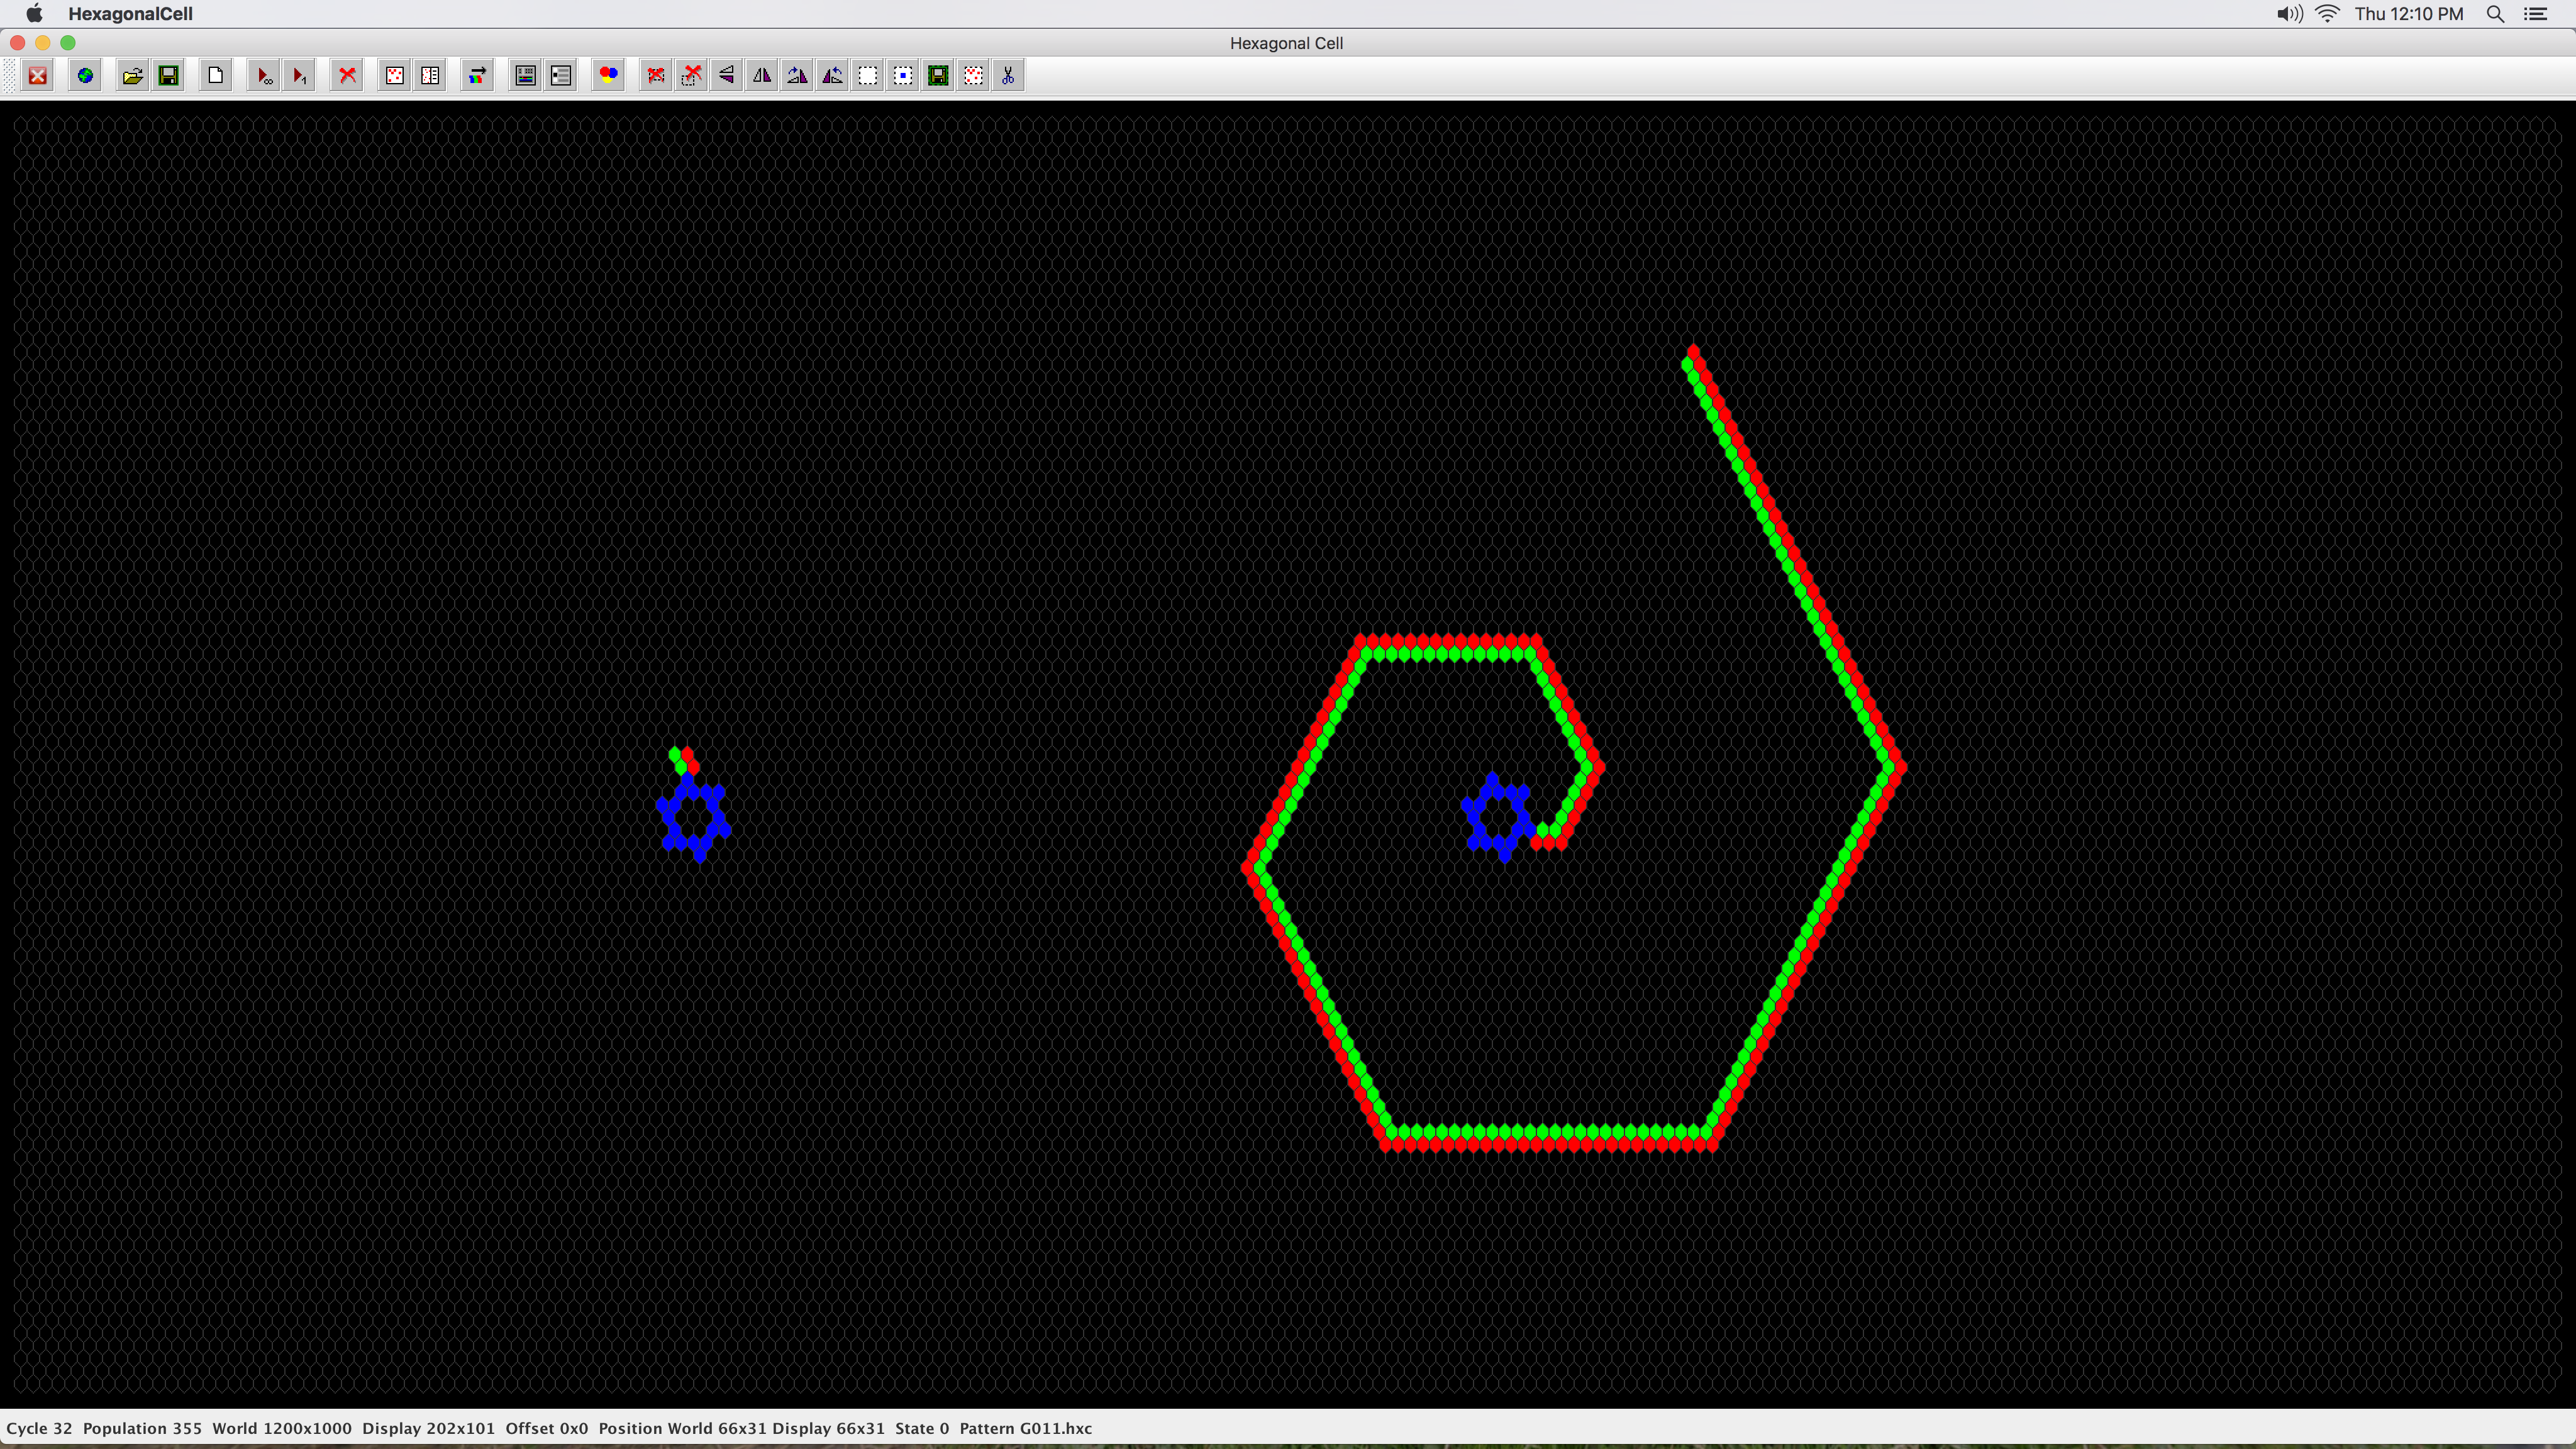
Task: Click the color arrow transition rule icon
Action: tap(478, 76)
